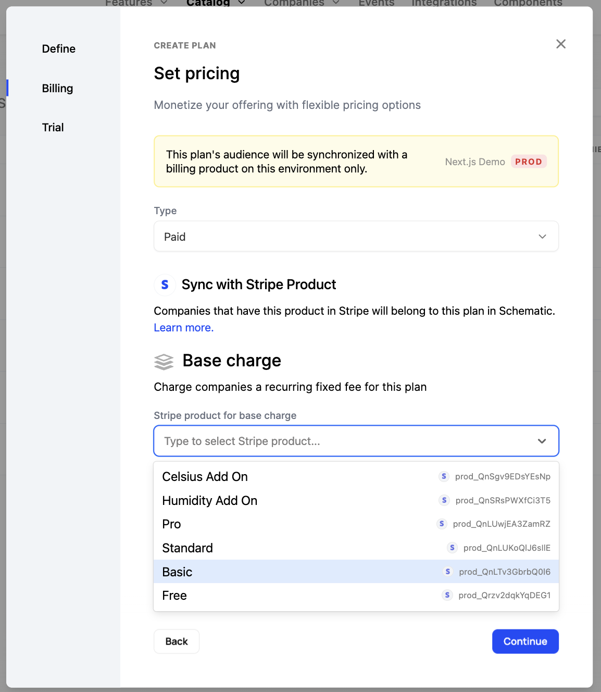Open the Type dropdown set to Paid

(356, 237)
